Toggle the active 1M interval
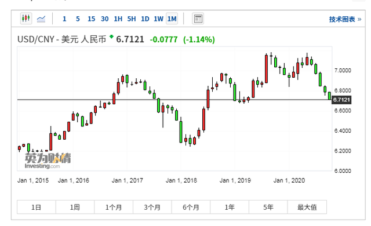 pos(172,19)
